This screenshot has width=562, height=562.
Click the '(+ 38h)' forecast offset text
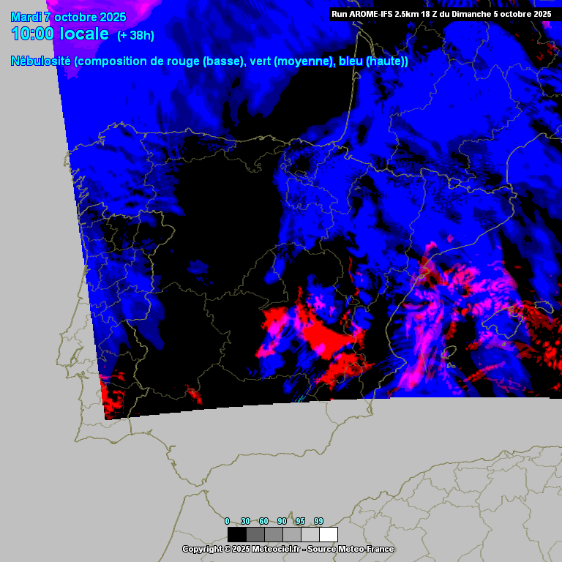[x=135, y=35]
